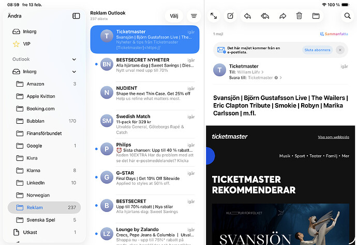Toggle the sidebar panel icon
Image resolution: width=357 pixels, height=245 pixels.
(76, 15)
